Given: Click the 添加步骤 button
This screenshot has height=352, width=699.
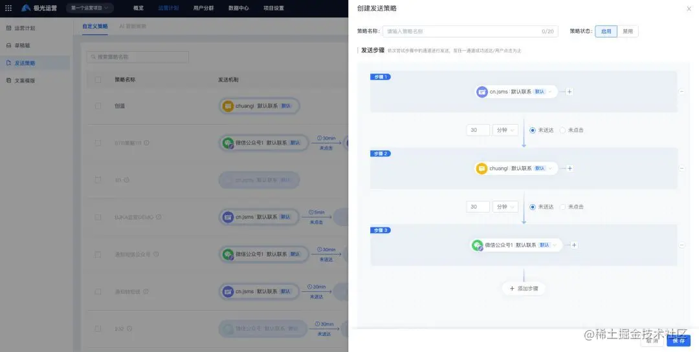Looking at the screenshot, I should click(x=524, y=288).
